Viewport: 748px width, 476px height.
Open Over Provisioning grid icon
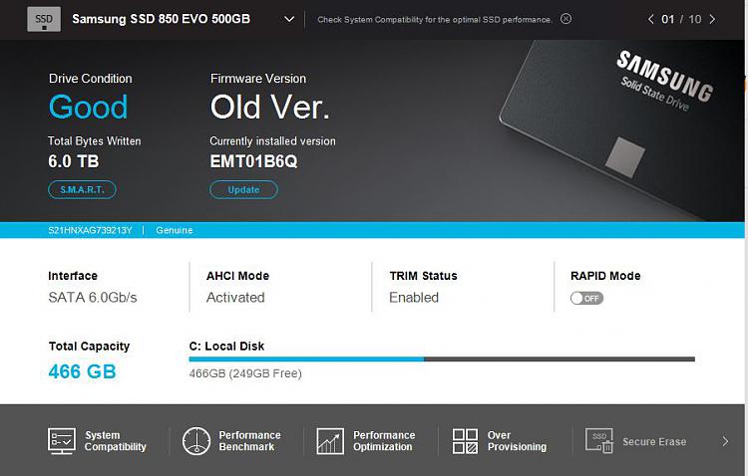tap(465, 441)
